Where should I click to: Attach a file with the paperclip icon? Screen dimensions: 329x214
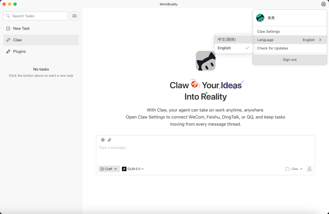pos(109,140)
